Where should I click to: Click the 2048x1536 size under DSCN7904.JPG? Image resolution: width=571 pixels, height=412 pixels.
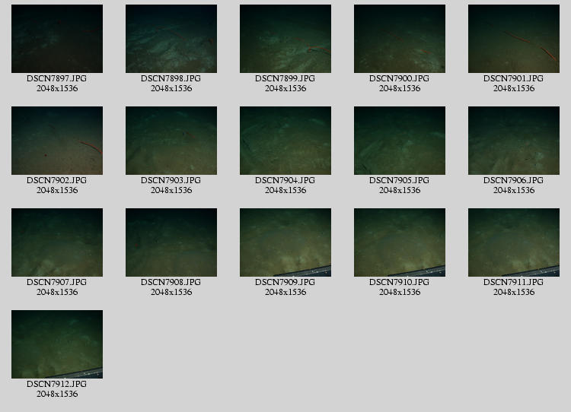coord(285,190)
